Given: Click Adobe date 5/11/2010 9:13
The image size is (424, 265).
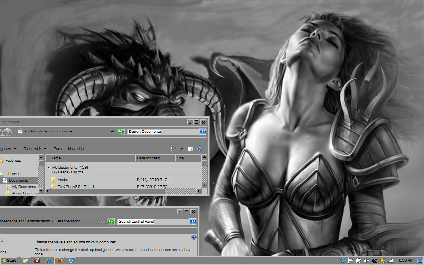Looking at the screenshot, I should (x=154, y=180).
